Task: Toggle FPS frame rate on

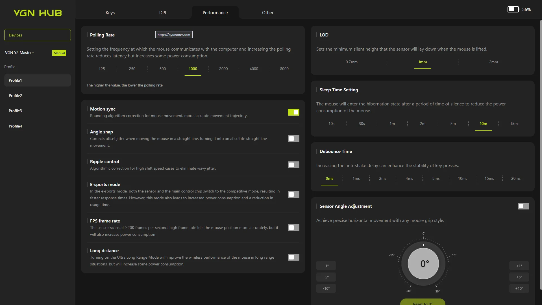Action: click(x=293, y=228)
